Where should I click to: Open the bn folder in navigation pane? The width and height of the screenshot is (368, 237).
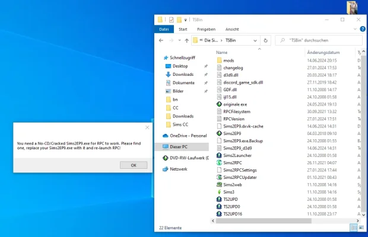175,100
